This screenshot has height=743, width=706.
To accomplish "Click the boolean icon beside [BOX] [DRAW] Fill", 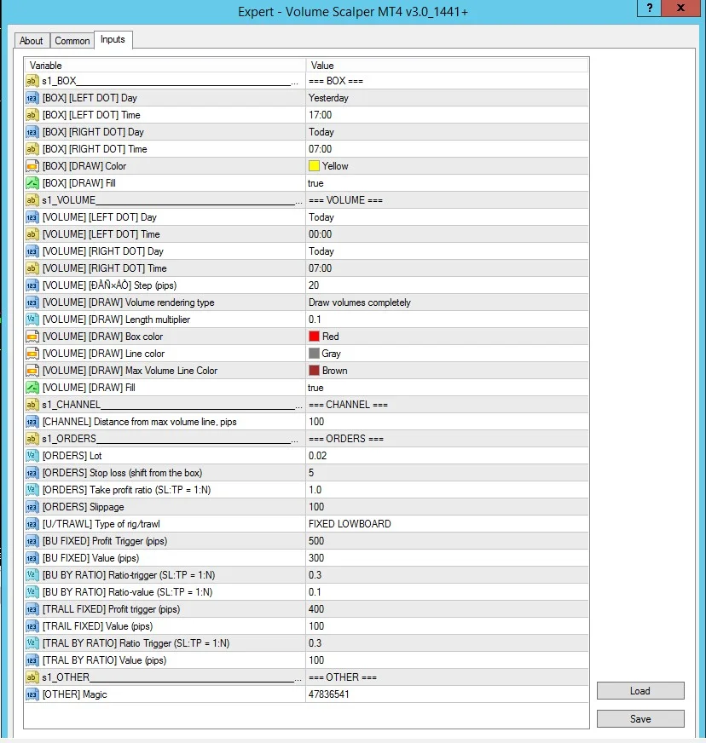I will [x=32, y=183].
